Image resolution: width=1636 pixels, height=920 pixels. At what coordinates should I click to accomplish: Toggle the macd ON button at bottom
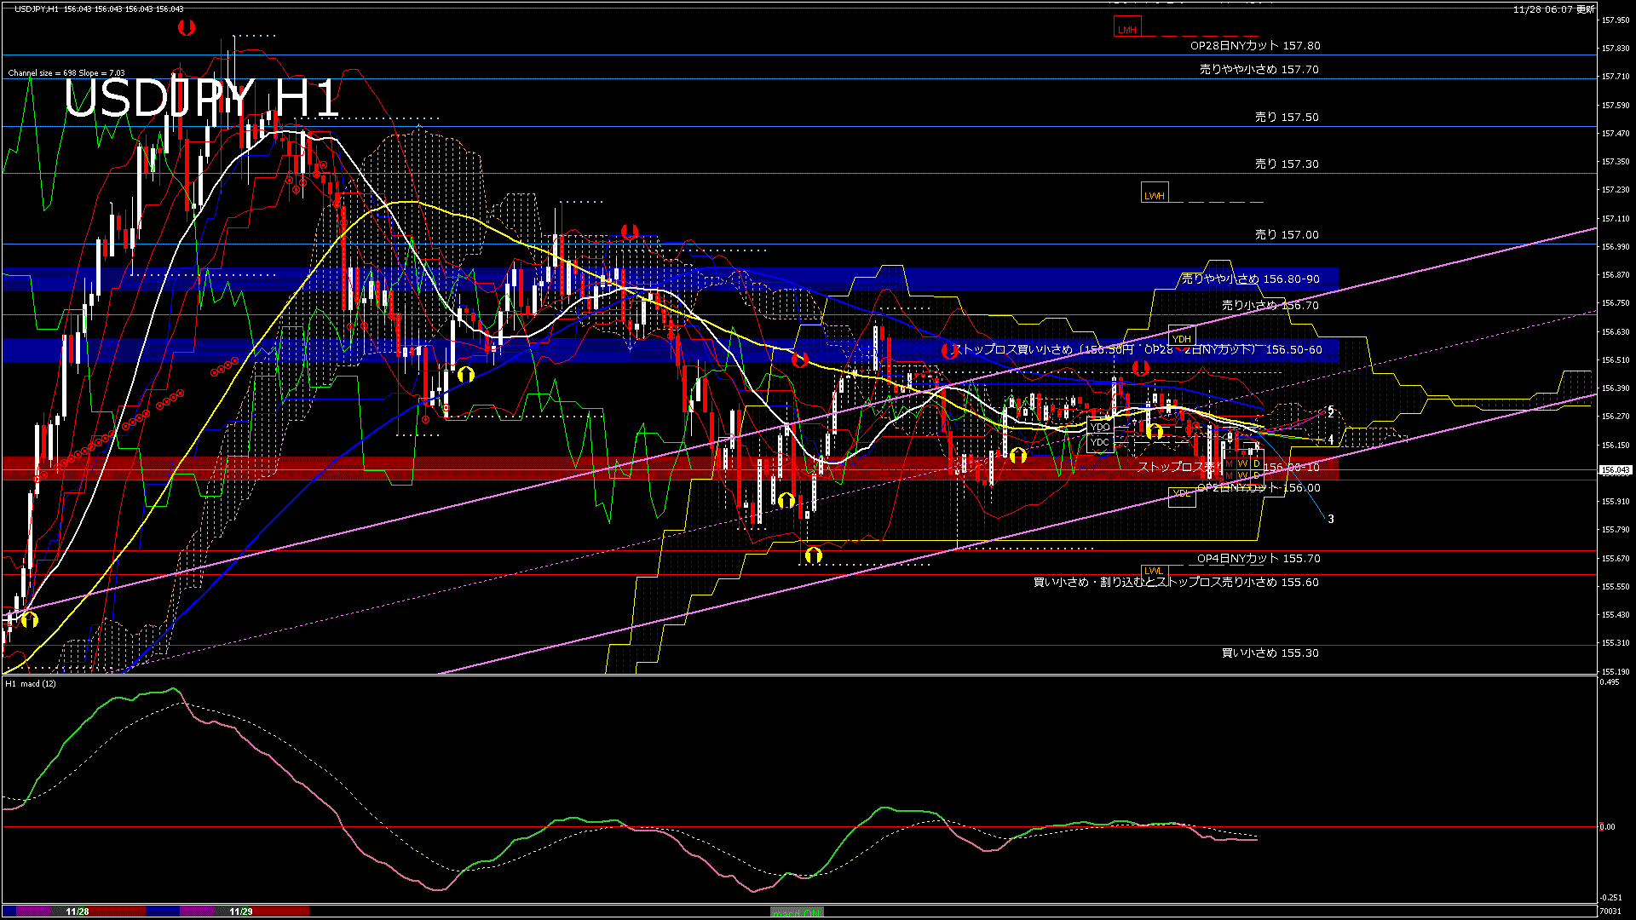pos(797,912)
